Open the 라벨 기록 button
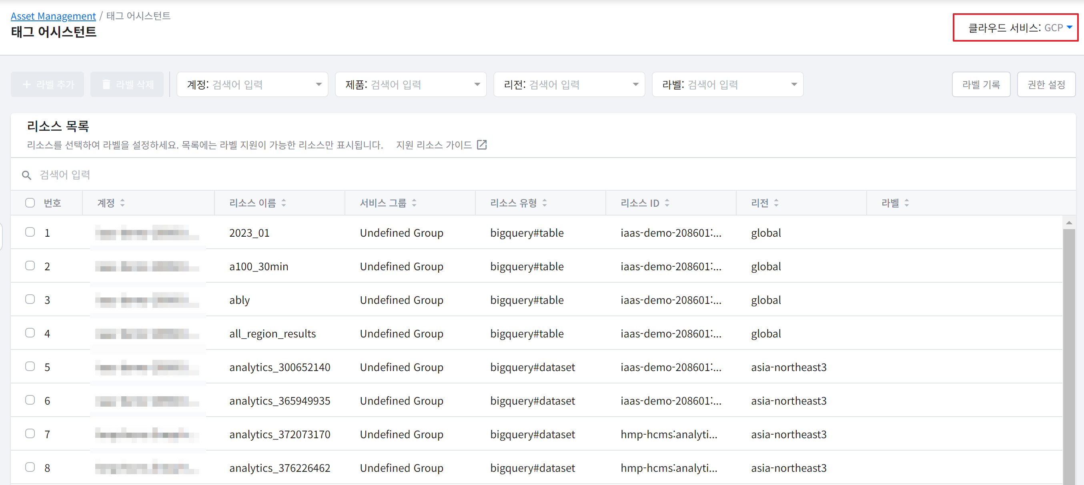1084x485 pixels. coord(981,84)
